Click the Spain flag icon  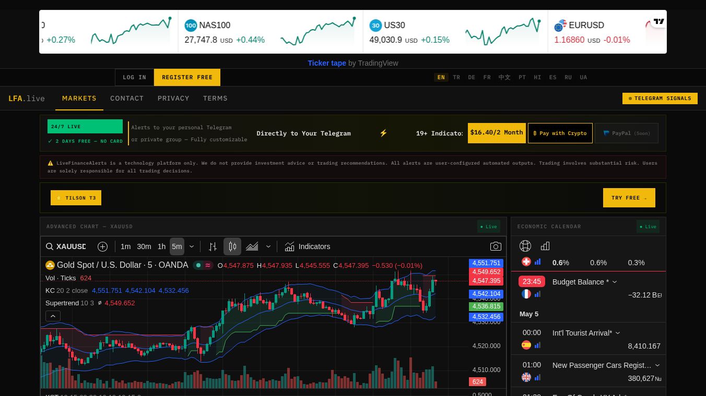tap(526, 345)
